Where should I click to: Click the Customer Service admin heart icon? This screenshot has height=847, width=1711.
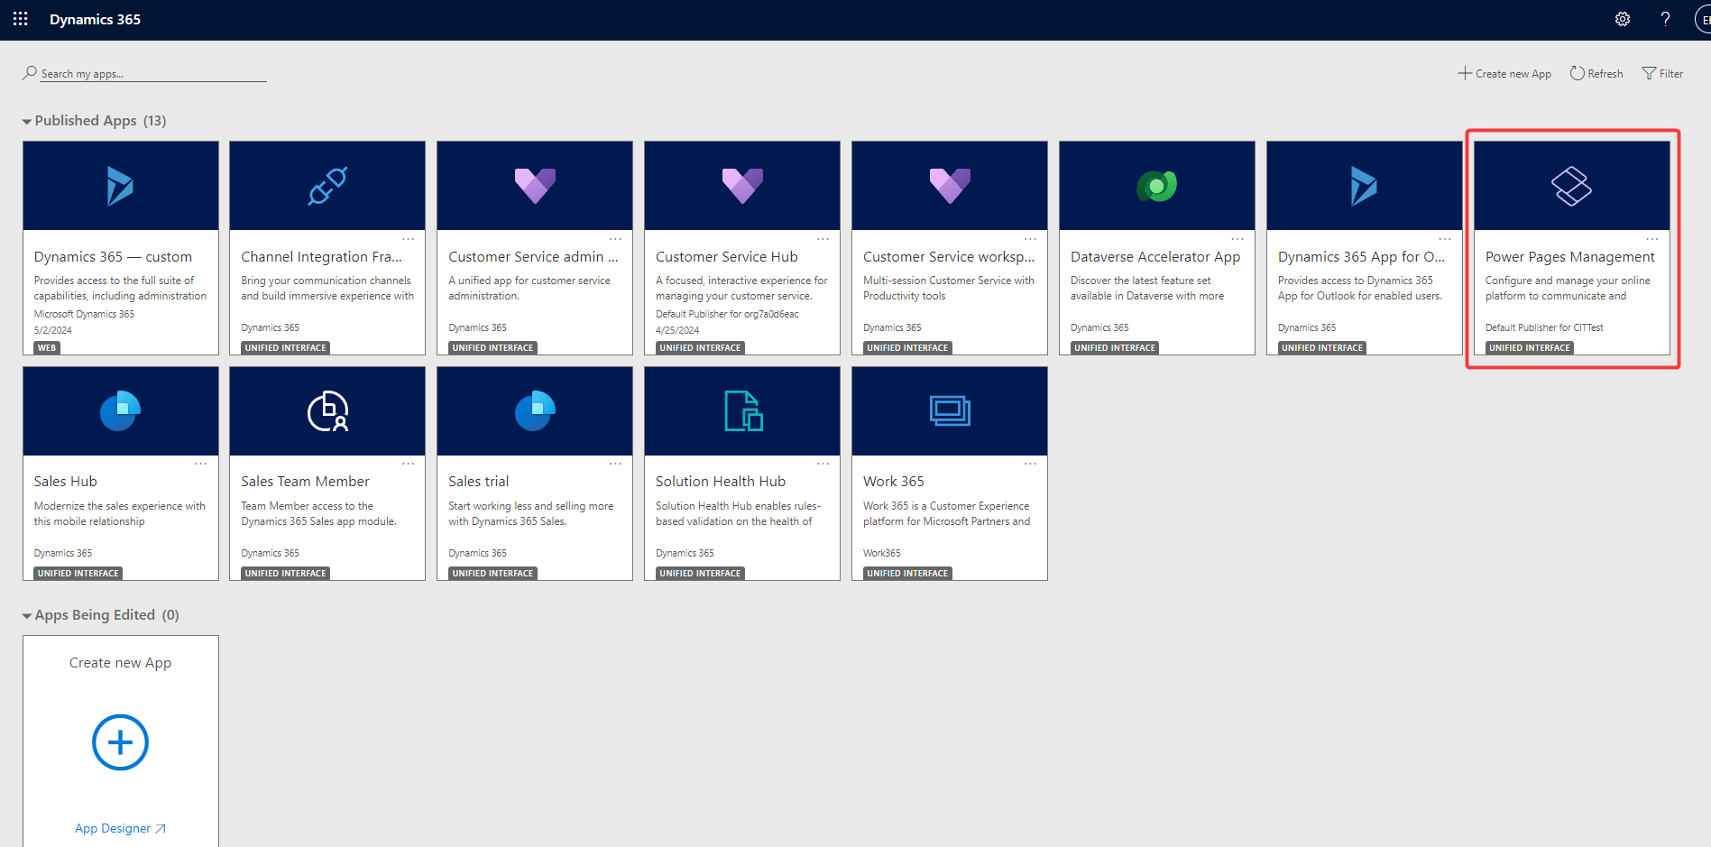click(x=535, y=186)
